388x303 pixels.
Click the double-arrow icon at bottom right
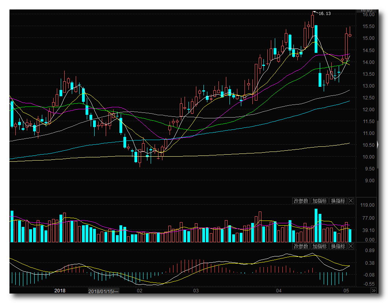coord(373,291)
